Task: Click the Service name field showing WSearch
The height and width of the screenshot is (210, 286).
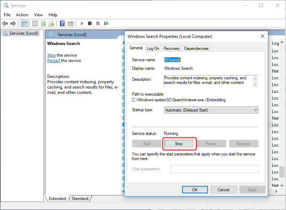Action: 172,60
